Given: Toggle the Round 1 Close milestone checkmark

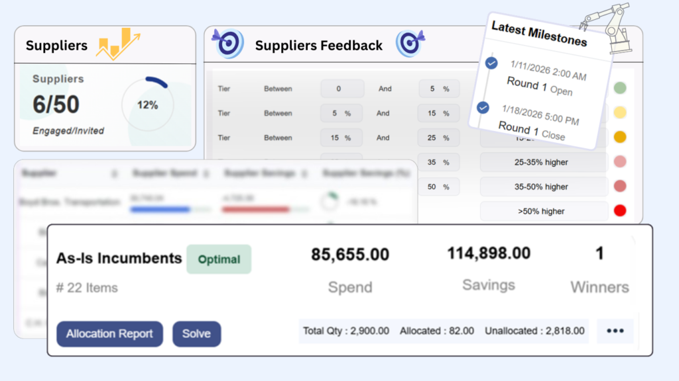Looking at the screenshot, I should [x=483, y=107].
